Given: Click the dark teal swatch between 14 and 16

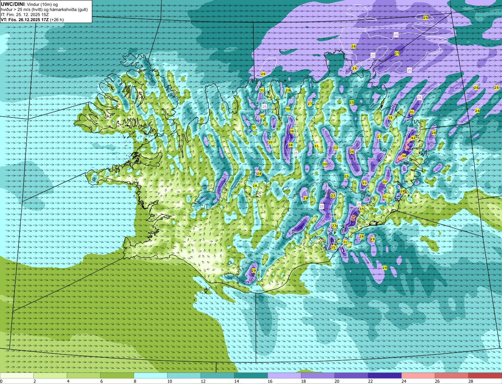Looking at the screenshot, I should click(x=251, y=375).
